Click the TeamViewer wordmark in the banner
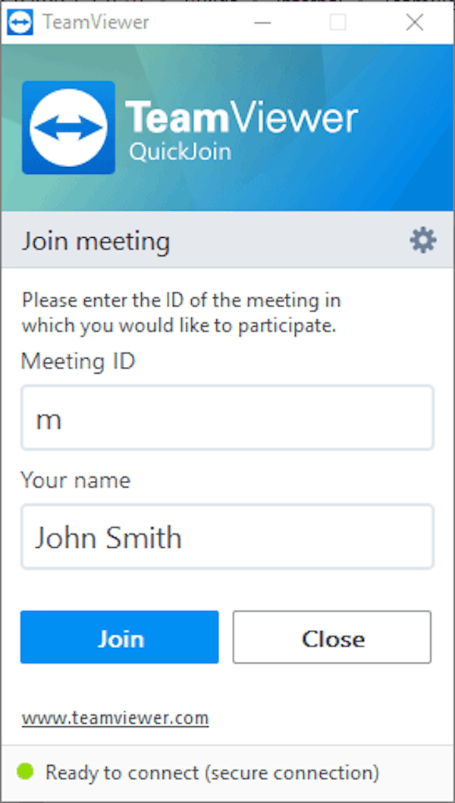This screenshot has height=803, width=455. [x=241, y=118]
